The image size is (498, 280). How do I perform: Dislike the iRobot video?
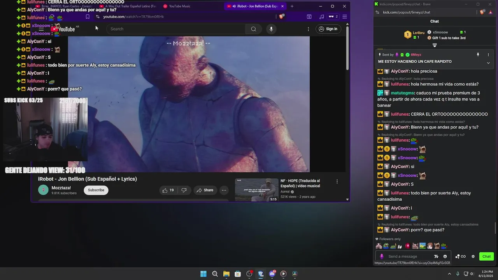[184, 190]
